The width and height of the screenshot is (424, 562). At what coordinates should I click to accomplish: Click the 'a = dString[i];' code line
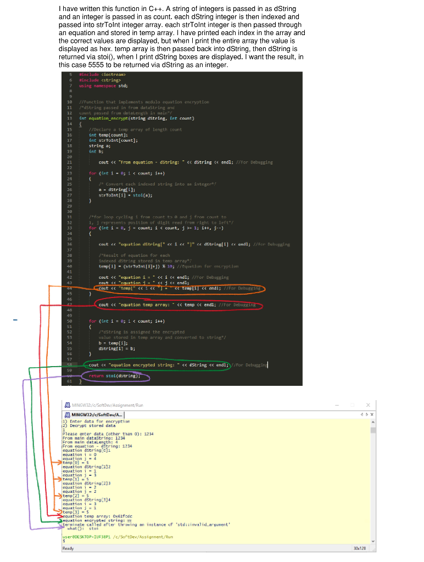point(117,189)
